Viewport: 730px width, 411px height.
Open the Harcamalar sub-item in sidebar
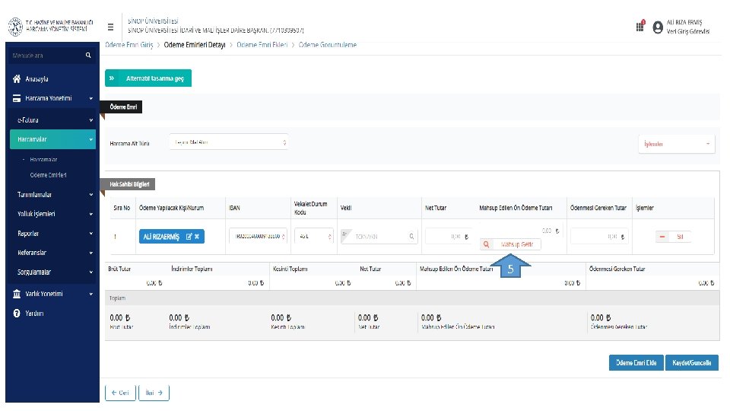[x=43, y=159]
